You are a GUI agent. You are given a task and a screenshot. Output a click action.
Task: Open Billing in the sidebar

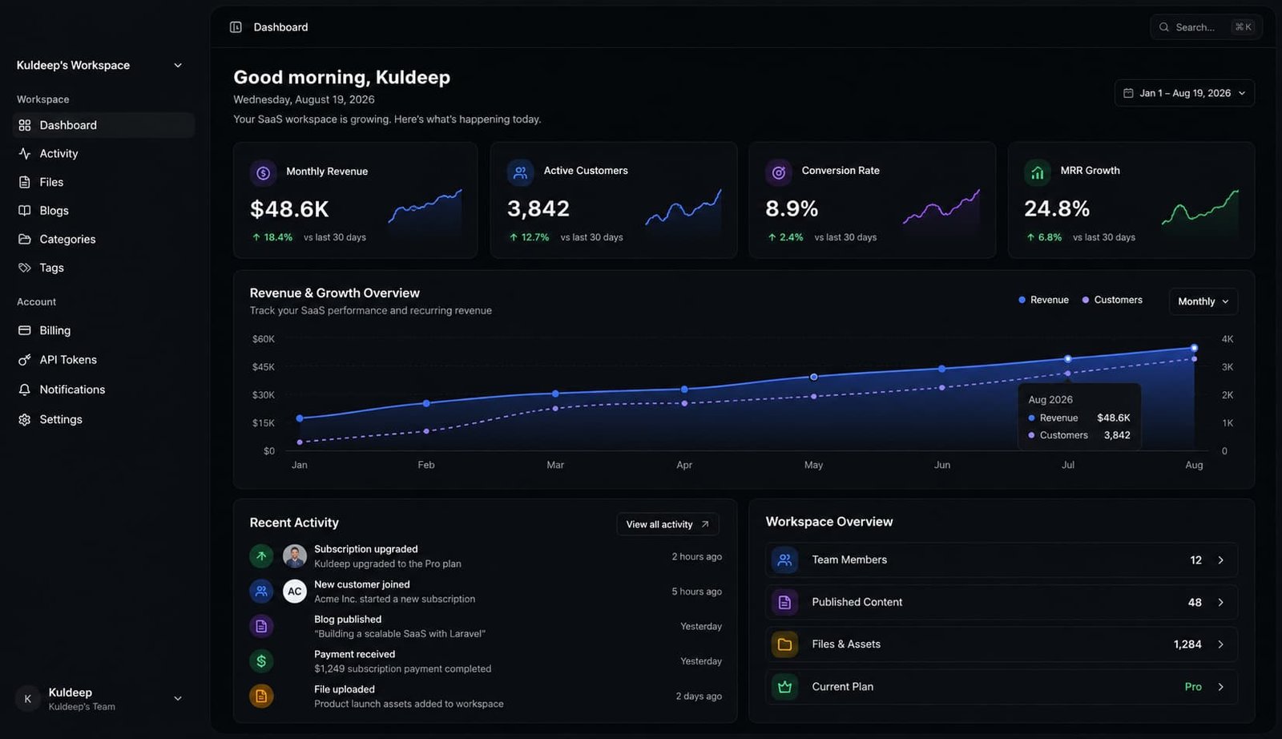(104, 330)
